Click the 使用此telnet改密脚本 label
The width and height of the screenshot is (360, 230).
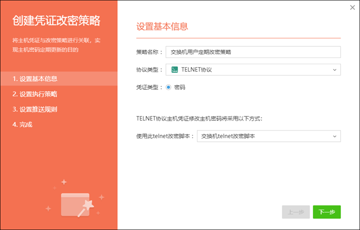[165, 136]
